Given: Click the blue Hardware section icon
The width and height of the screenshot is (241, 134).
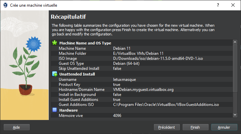Looking at the screenshot, I should 54,110.
